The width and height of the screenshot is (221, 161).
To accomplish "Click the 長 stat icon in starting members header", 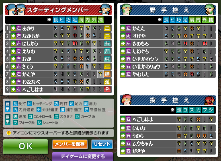I will pyautogui.click(x=56, y=20).
